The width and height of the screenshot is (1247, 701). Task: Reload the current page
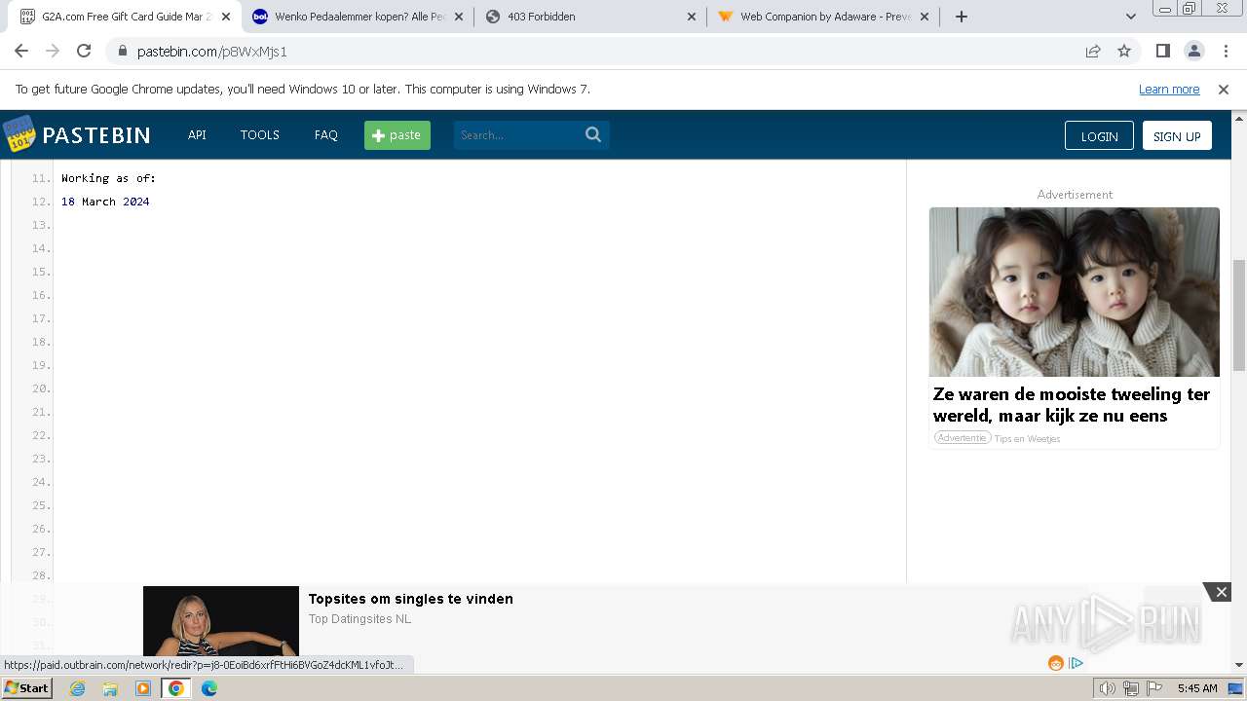click(84, 51)
